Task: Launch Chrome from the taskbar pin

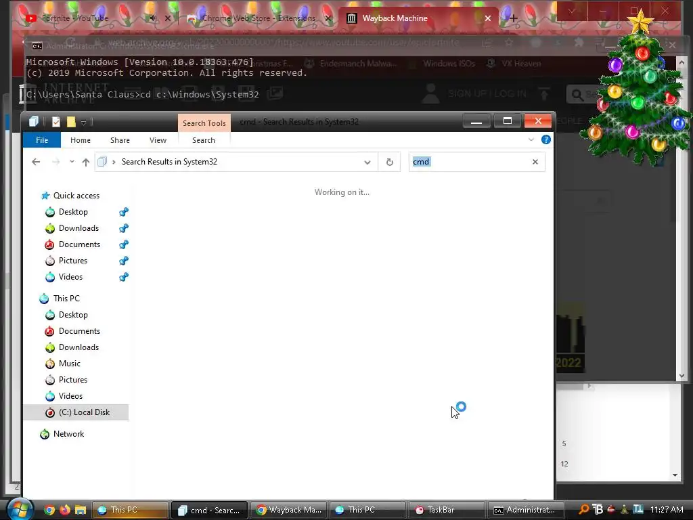Action: 49,510
